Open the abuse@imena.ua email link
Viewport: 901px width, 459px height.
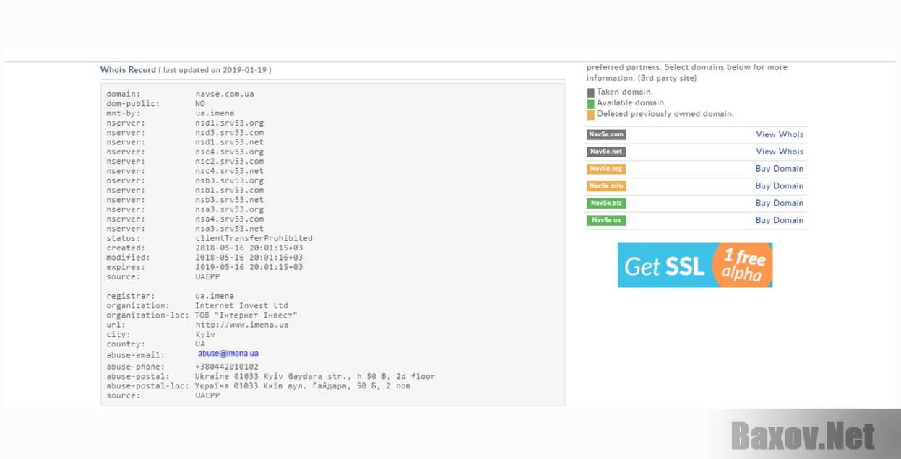pyautogui.click(x=228, y=354)
